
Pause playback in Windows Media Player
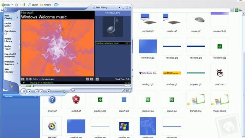(24, 91)
